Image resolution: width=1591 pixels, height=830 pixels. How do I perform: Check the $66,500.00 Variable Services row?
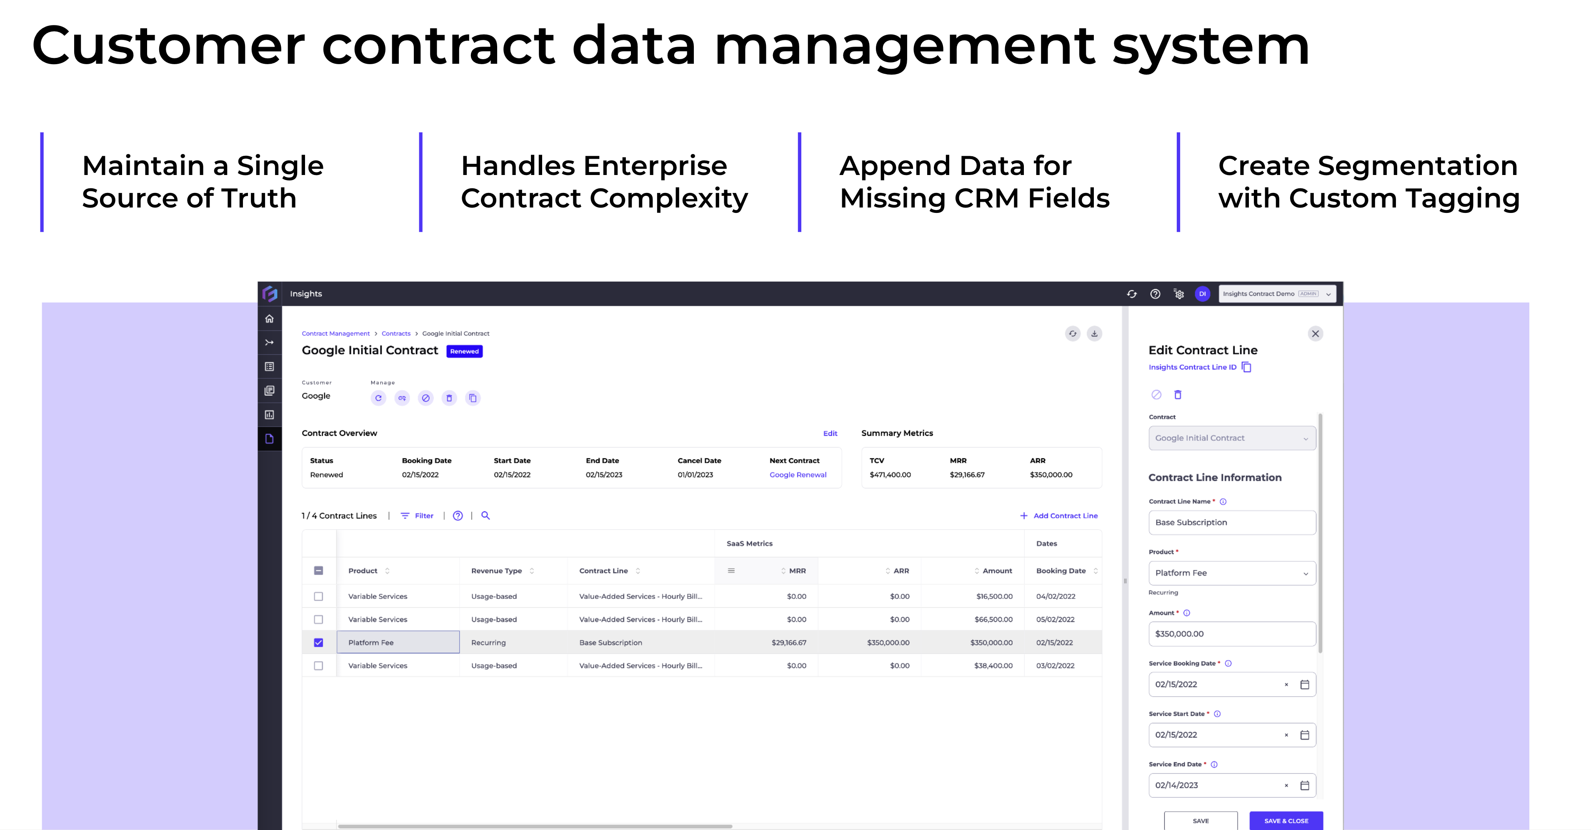319,620
